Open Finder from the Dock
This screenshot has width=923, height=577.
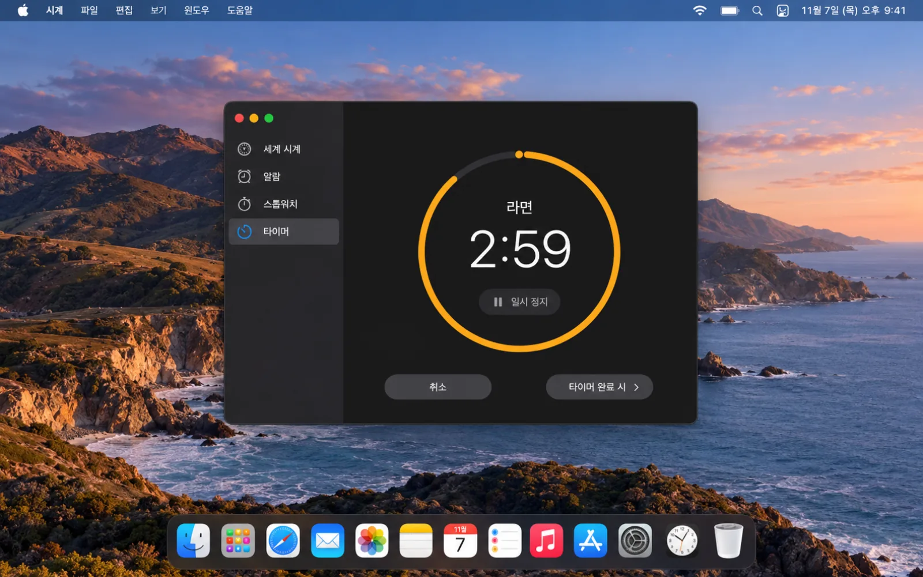[x=193, y=541]
